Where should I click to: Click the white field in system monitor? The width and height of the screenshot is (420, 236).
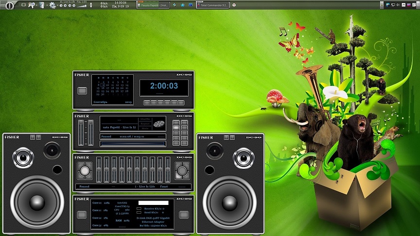(153, 202)
